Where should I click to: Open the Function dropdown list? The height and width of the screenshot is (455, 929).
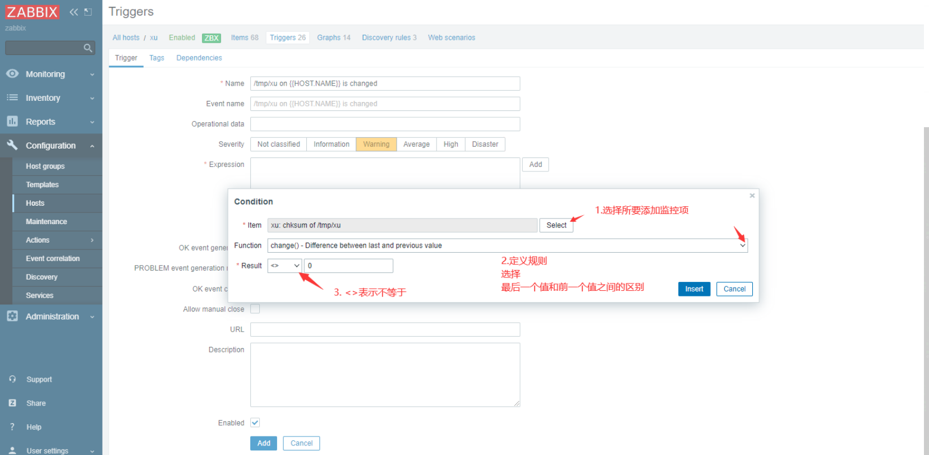[x=507, y=245]
